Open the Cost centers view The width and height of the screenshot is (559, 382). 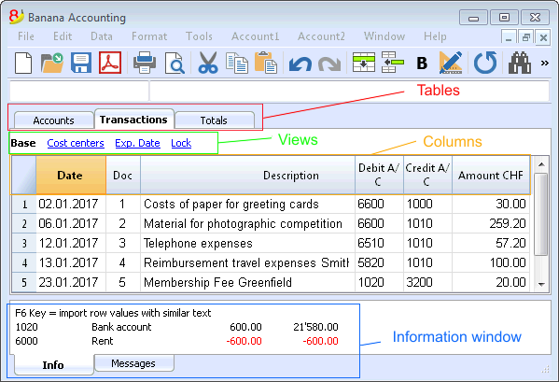click(76, 143)
